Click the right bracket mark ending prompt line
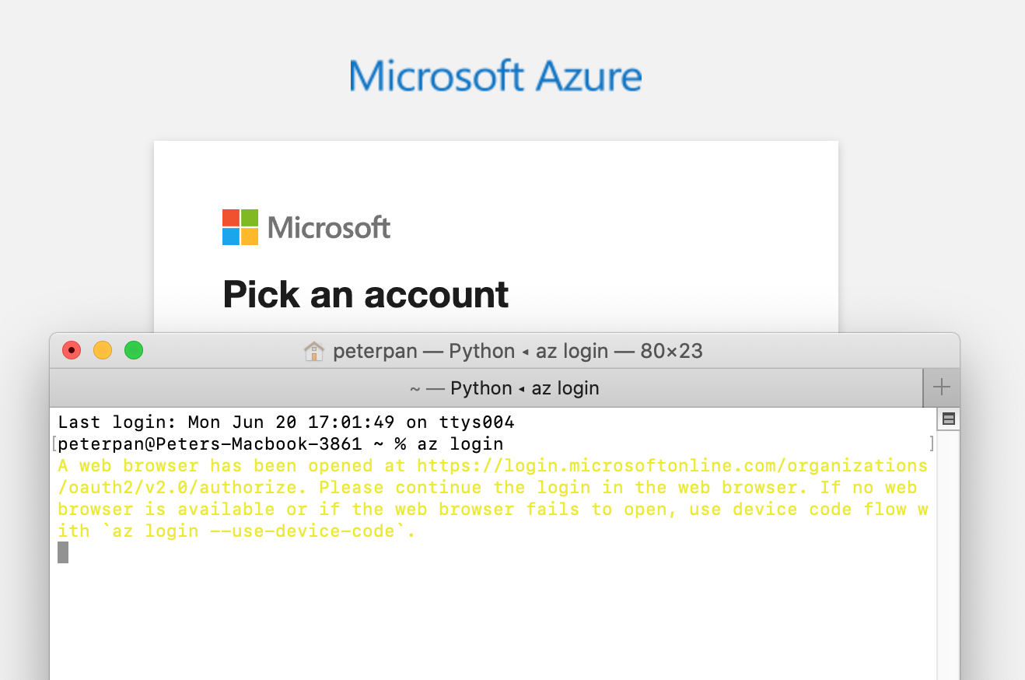The height and width of the screenshot is (680, 1025). click(x=932, y=444)
